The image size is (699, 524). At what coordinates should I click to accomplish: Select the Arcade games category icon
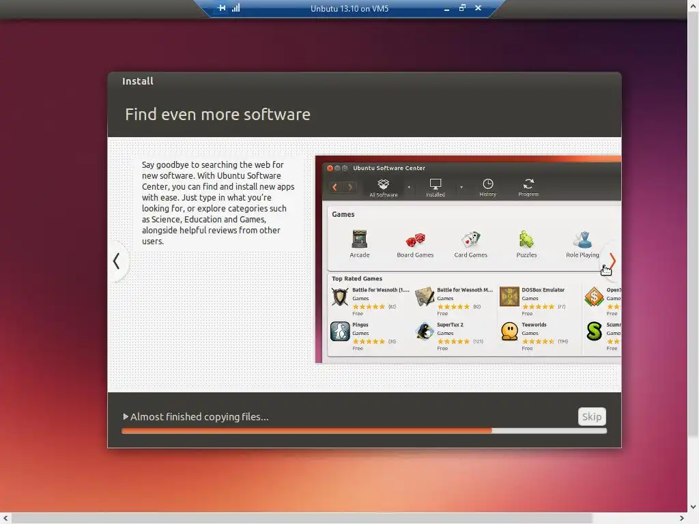359,239
